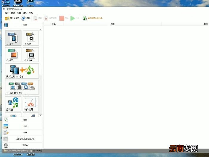Open the scissors quick clip tool
This screenshot has width=209, height=157.
pos(30,103)
